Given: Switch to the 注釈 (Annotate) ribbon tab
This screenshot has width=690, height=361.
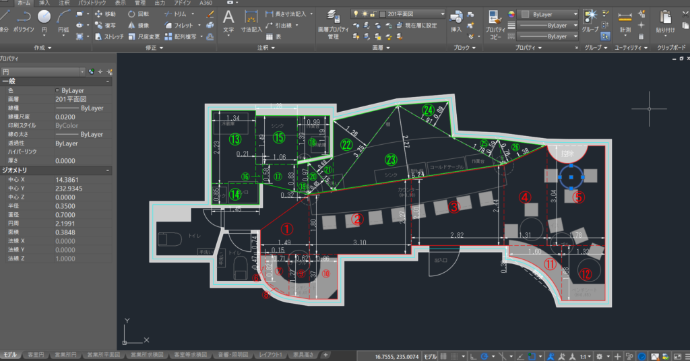Looking at the screenshot, I should tap(64, 3).
